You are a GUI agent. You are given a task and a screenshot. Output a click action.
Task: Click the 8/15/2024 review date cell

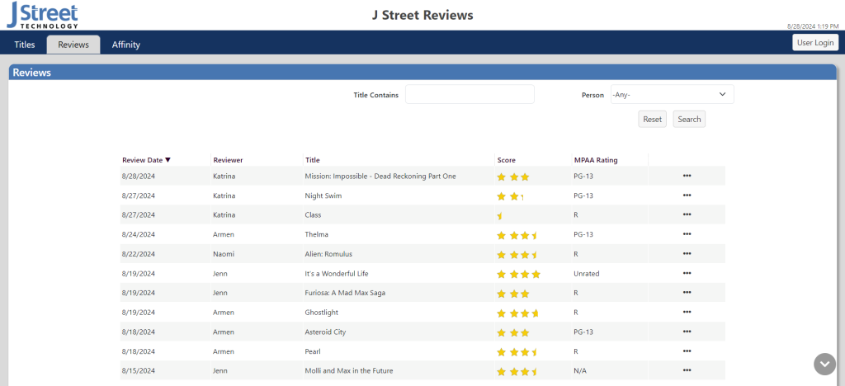pos(139,371)
